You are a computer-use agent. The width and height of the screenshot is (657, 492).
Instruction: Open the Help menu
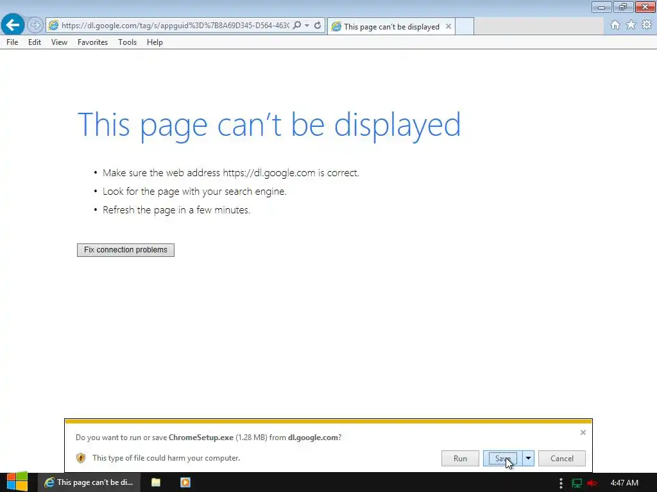[155, 42]
